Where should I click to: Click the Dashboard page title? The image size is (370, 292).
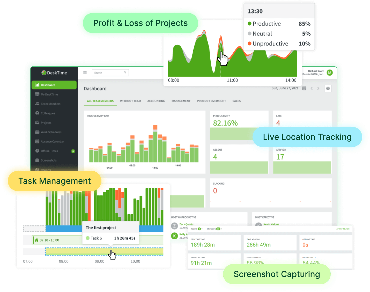(95, 89)
